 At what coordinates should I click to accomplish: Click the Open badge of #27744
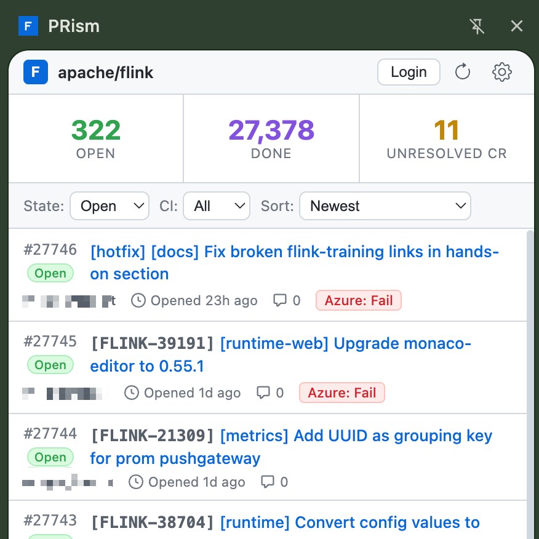click(x=50, y=457)
